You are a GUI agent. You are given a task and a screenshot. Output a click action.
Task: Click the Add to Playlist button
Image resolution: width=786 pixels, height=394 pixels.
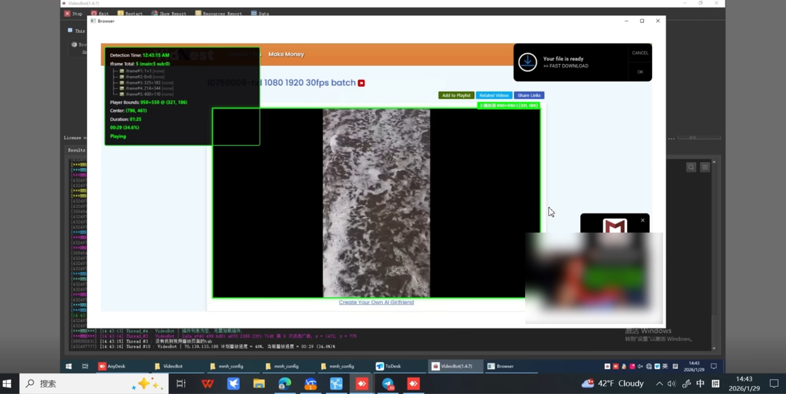click(x=456, y=95)
